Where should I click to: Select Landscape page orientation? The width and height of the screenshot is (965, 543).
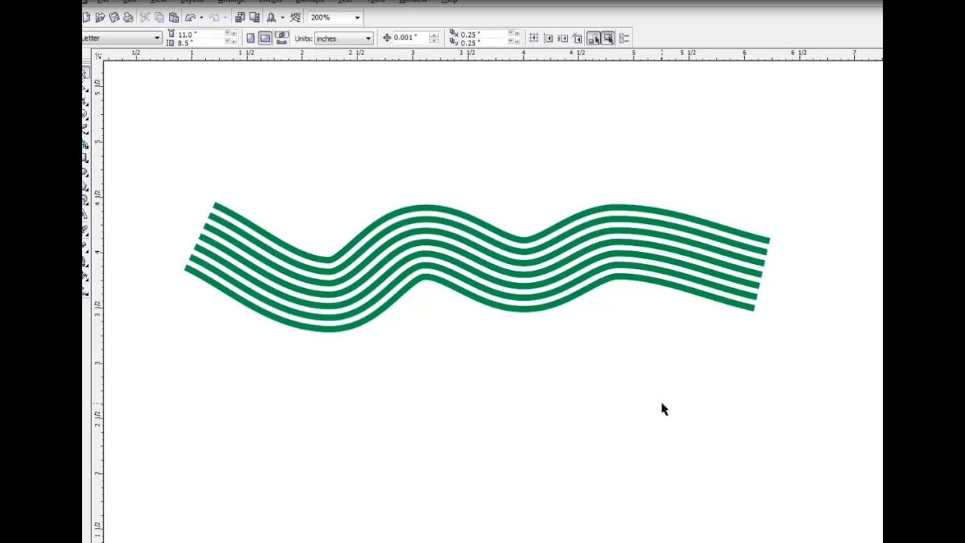point(265,38)
